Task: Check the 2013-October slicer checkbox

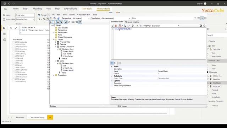Action: 13,44
